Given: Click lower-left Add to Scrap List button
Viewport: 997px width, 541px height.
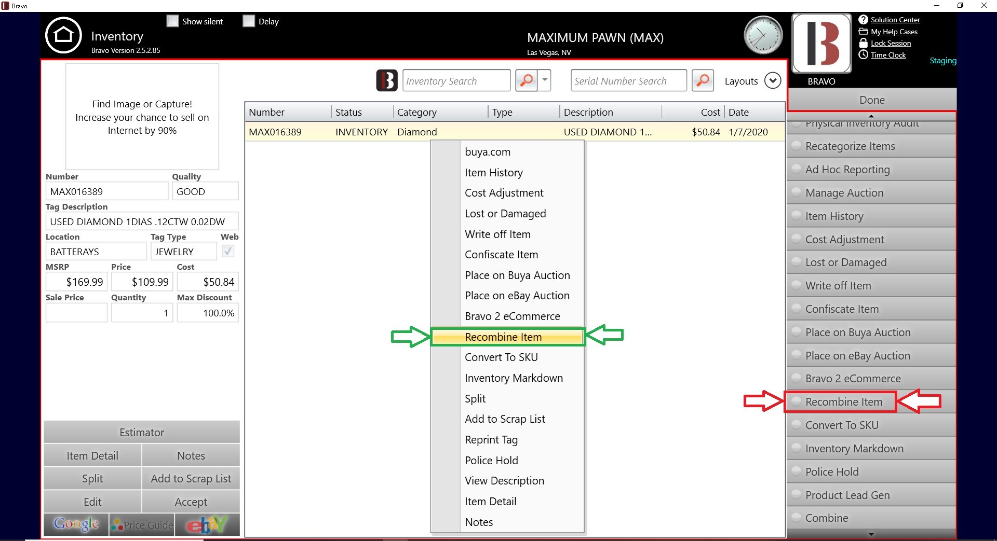Looking at the screenshot, I should tap(191, 478).
